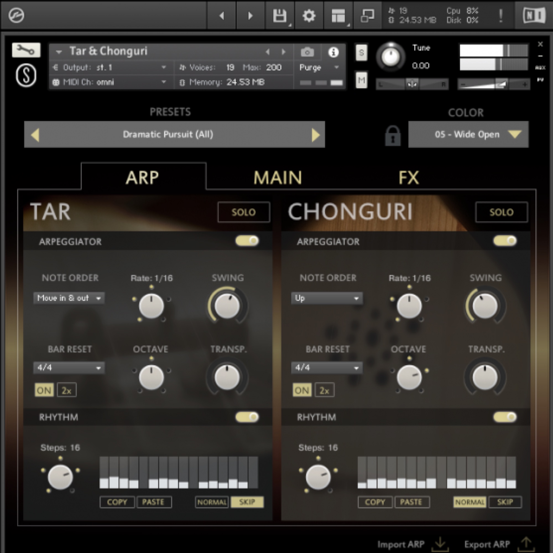Open the workspace layout panel icon

[x=338, y=15]
